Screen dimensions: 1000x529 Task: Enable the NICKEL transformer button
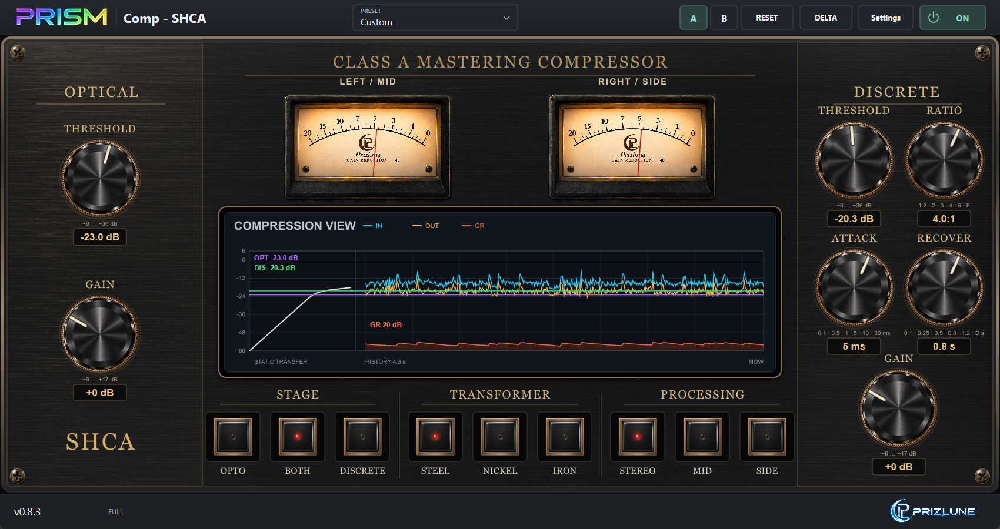pyautogui.click(x=500, y=437)
